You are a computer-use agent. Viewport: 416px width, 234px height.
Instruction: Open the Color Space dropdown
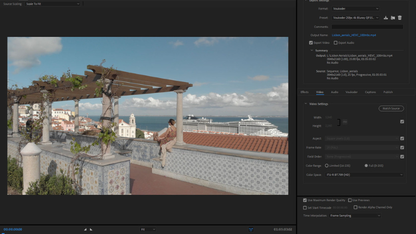(364, 175)
